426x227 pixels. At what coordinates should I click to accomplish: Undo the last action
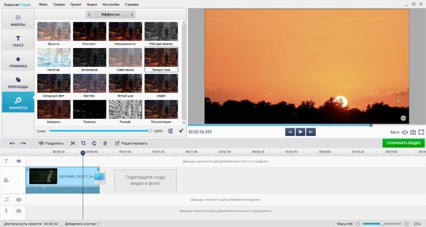(12, 143)
